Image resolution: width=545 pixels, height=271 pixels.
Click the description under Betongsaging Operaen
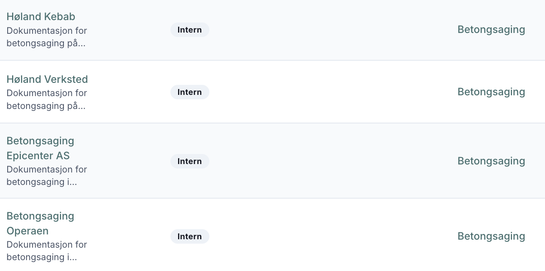point(47,251)
